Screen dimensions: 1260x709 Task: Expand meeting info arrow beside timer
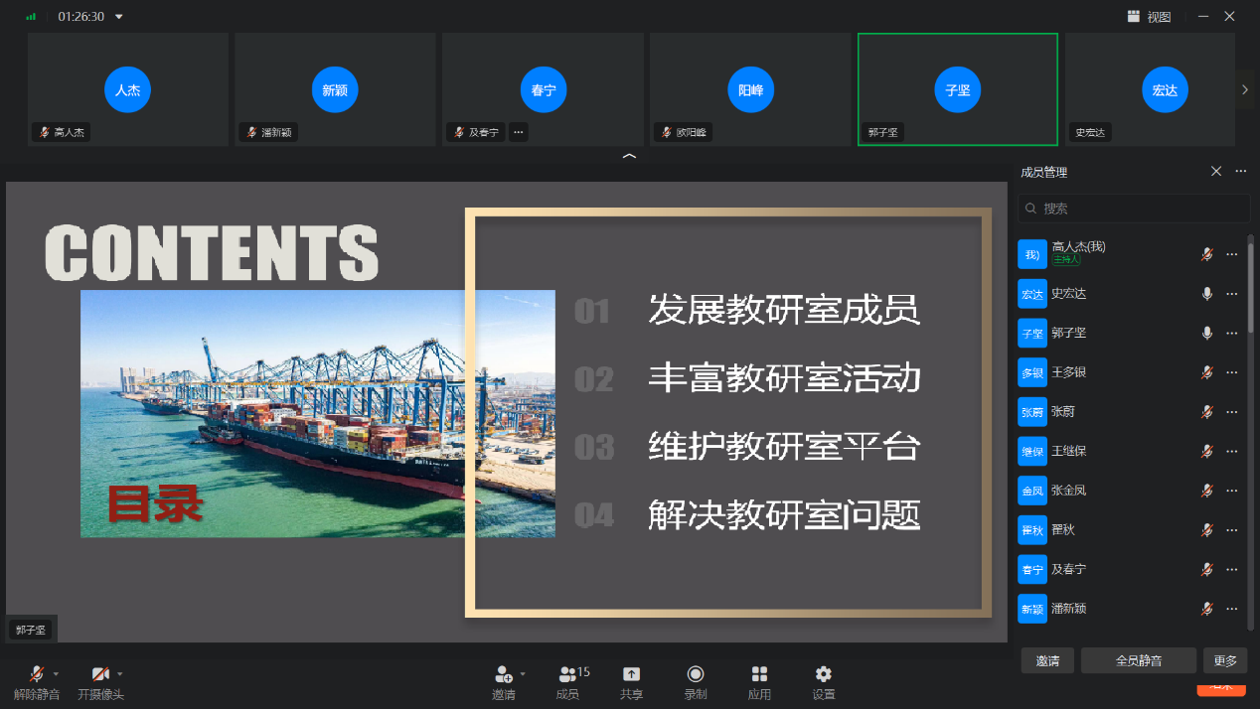coord(119,17)
